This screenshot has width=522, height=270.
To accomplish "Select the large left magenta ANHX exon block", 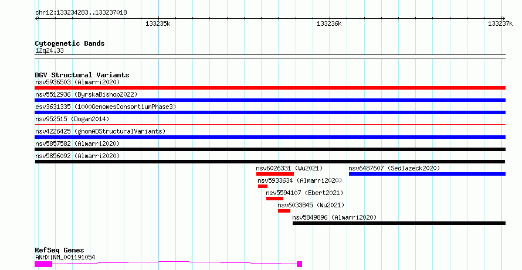I will (43, 264).
